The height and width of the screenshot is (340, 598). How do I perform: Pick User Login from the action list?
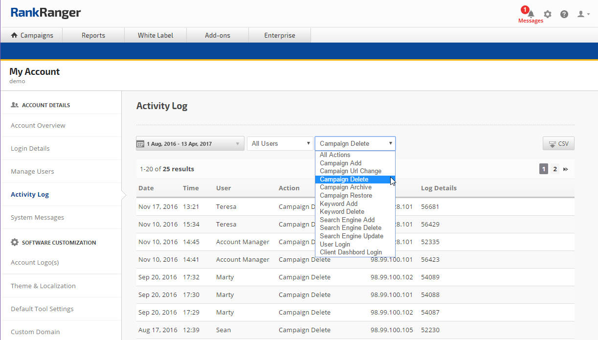pyautogui.click(x=335, y=244)
